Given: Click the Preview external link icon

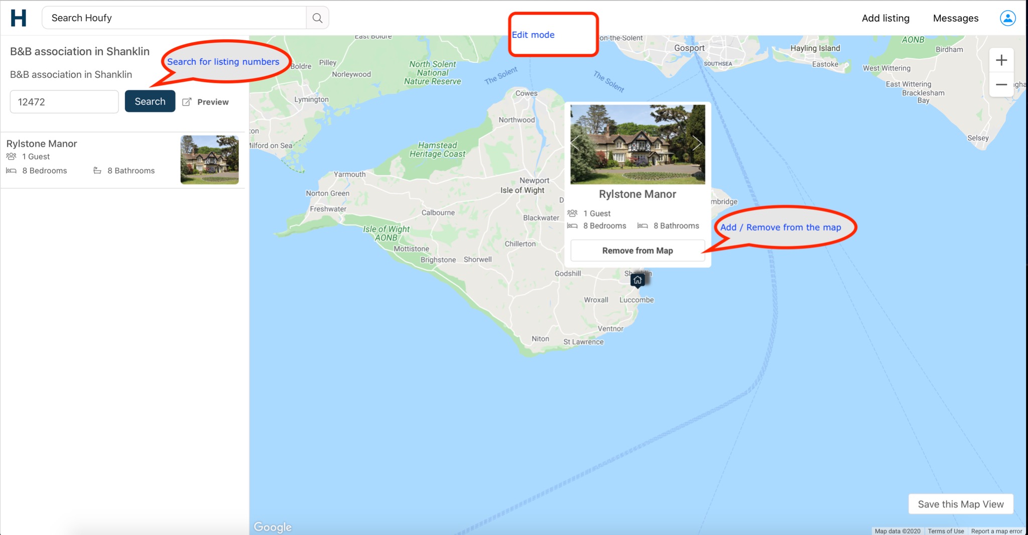Looking at the screenshot, I should coord(187,102).
